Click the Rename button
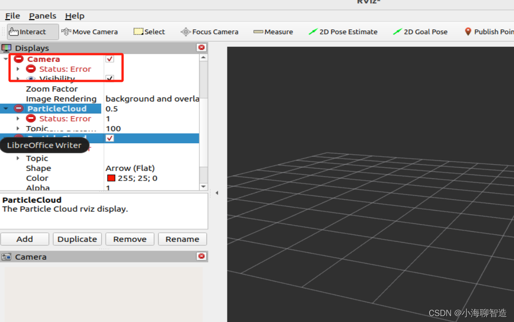 pos(182,239)
